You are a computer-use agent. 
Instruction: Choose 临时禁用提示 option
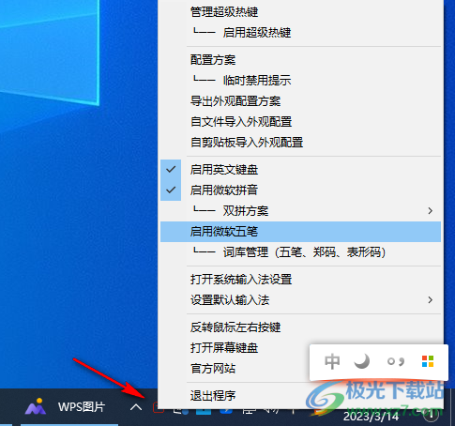pos(300,81)
